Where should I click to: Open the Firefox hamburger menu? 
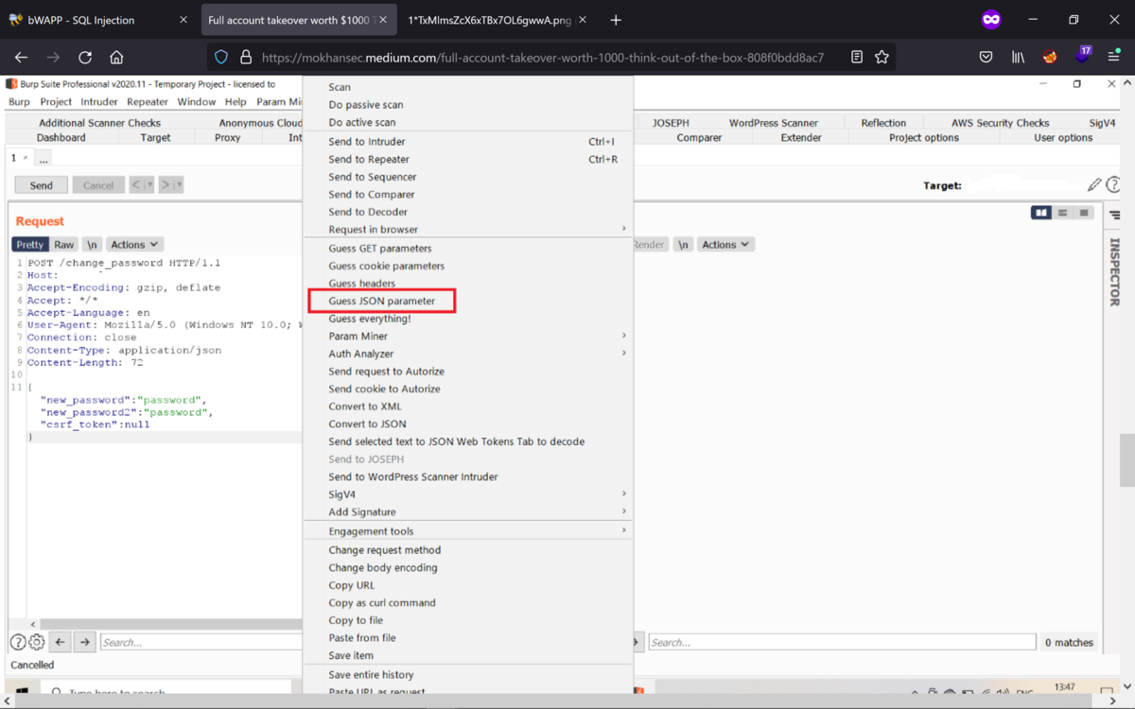(1113, 57)
